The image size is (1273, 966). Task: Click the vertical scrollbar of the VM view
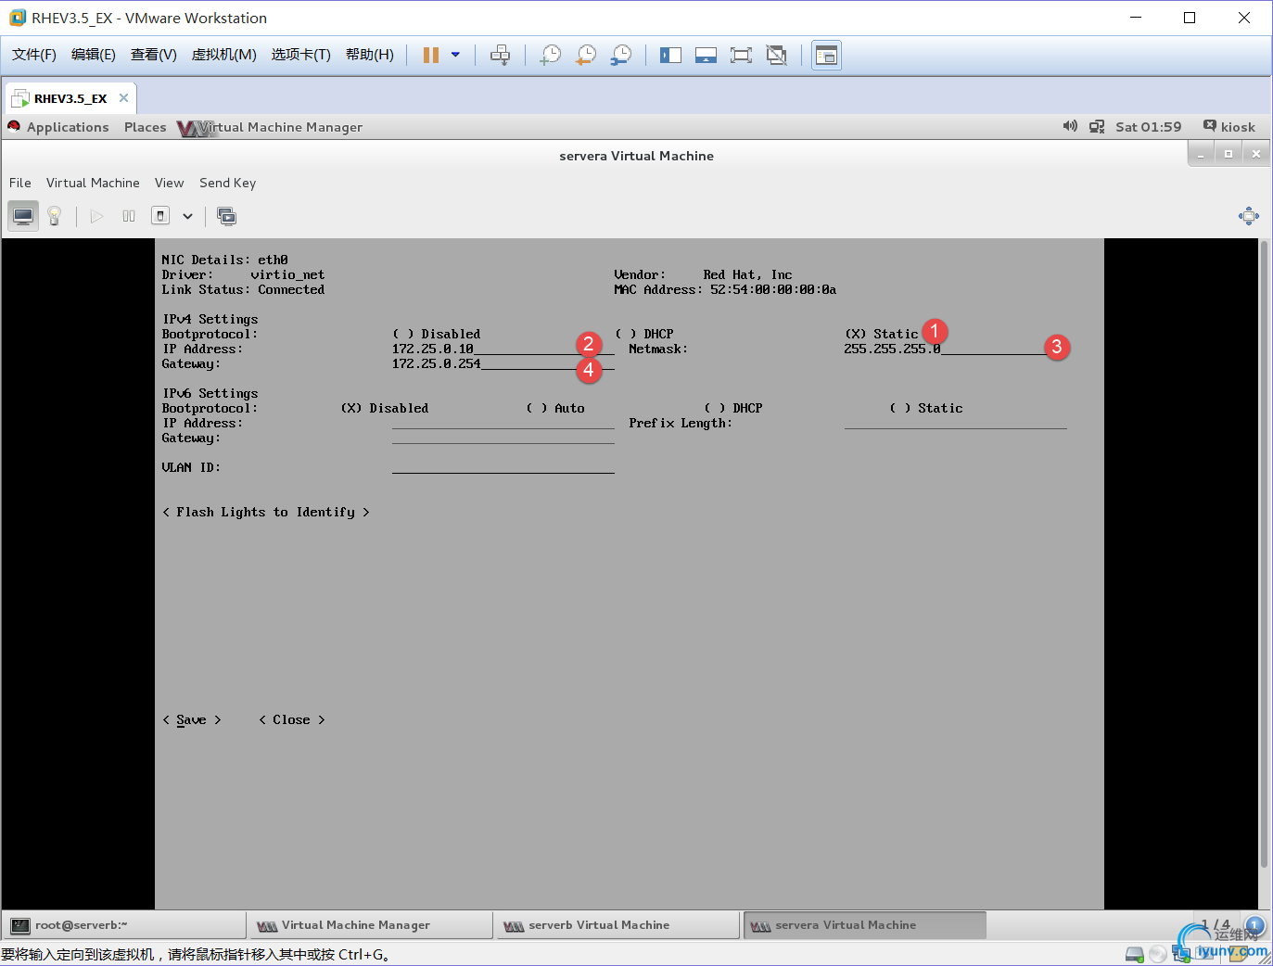[1264, 553]
